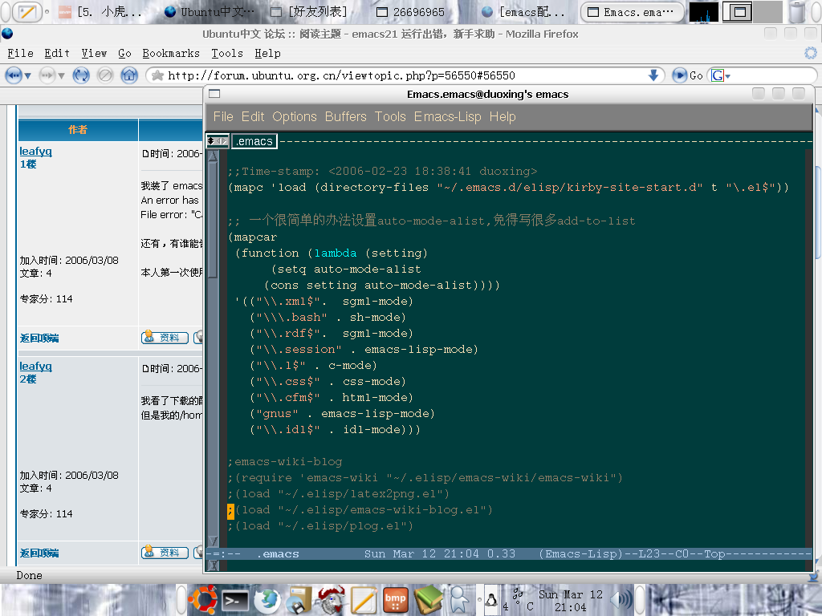Switch to the 好友列表 taskbar window
The image size is (822, 616).
coord(309,11)
